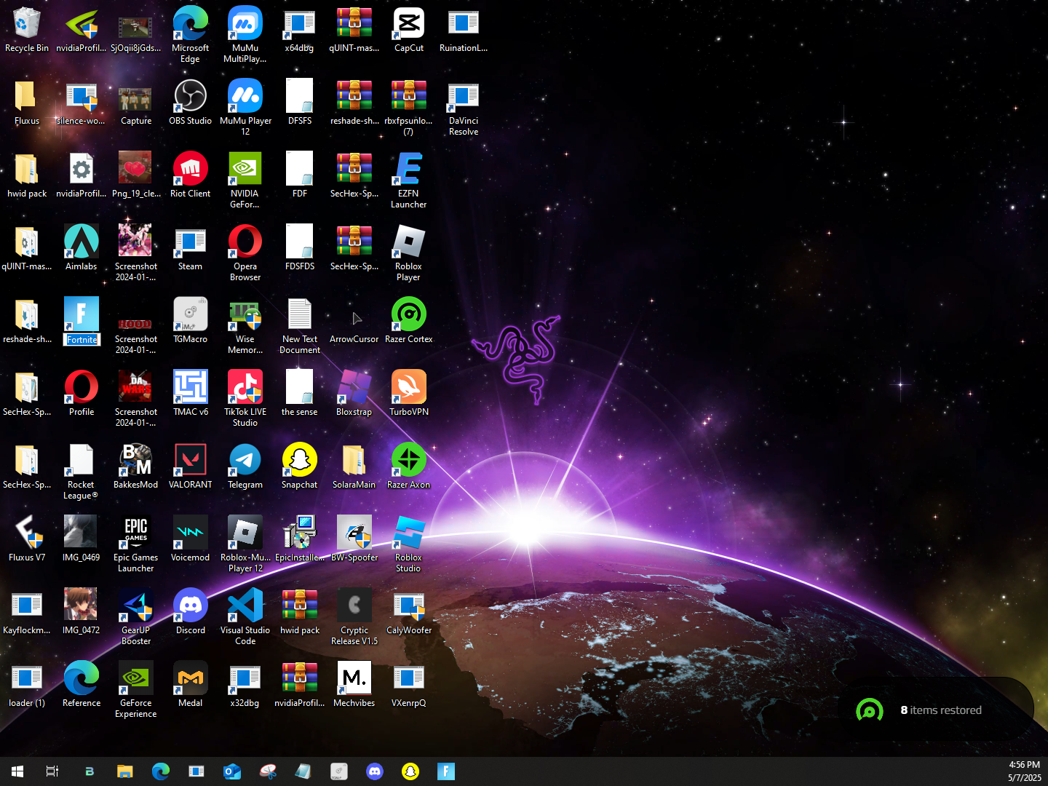Click the rbxfpsunlo... (7) archive

(409, 108)
